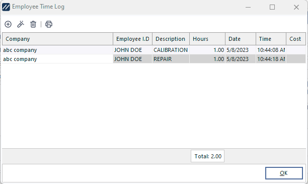The image size is (308, 184).
Task: Select abc company in the CALIBRATION row
Action: (x=57, y=50)
